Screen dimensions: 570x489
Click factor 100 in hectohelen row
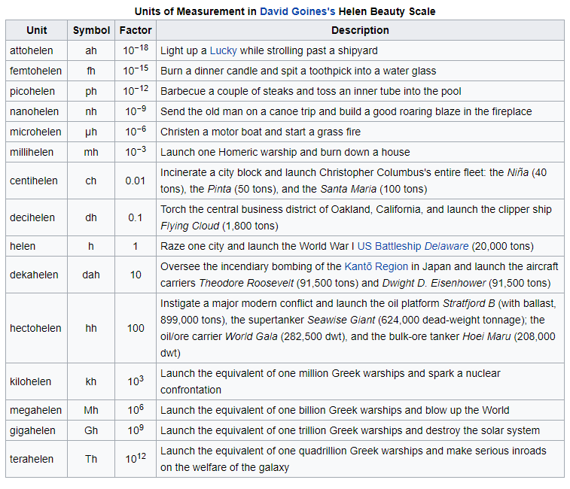[x=136, y=328]
